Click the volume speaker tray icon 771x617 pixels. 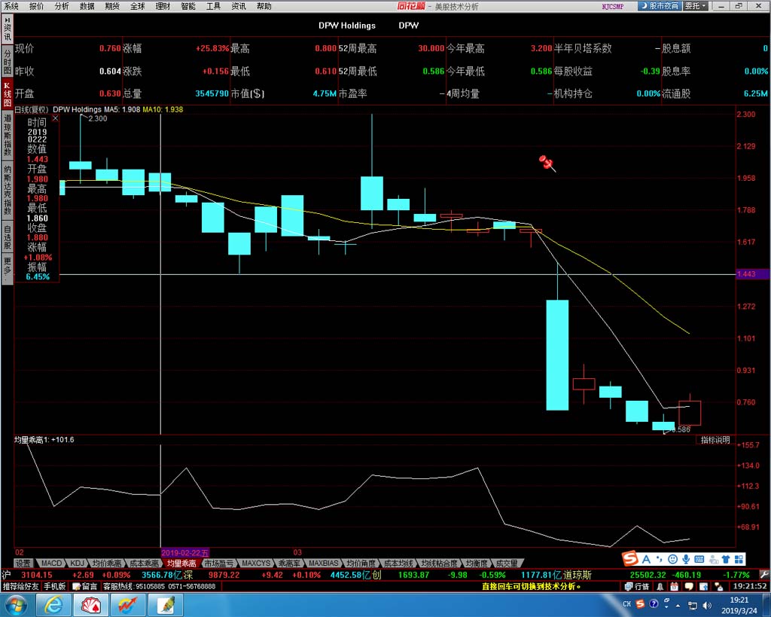click(706, 605)
